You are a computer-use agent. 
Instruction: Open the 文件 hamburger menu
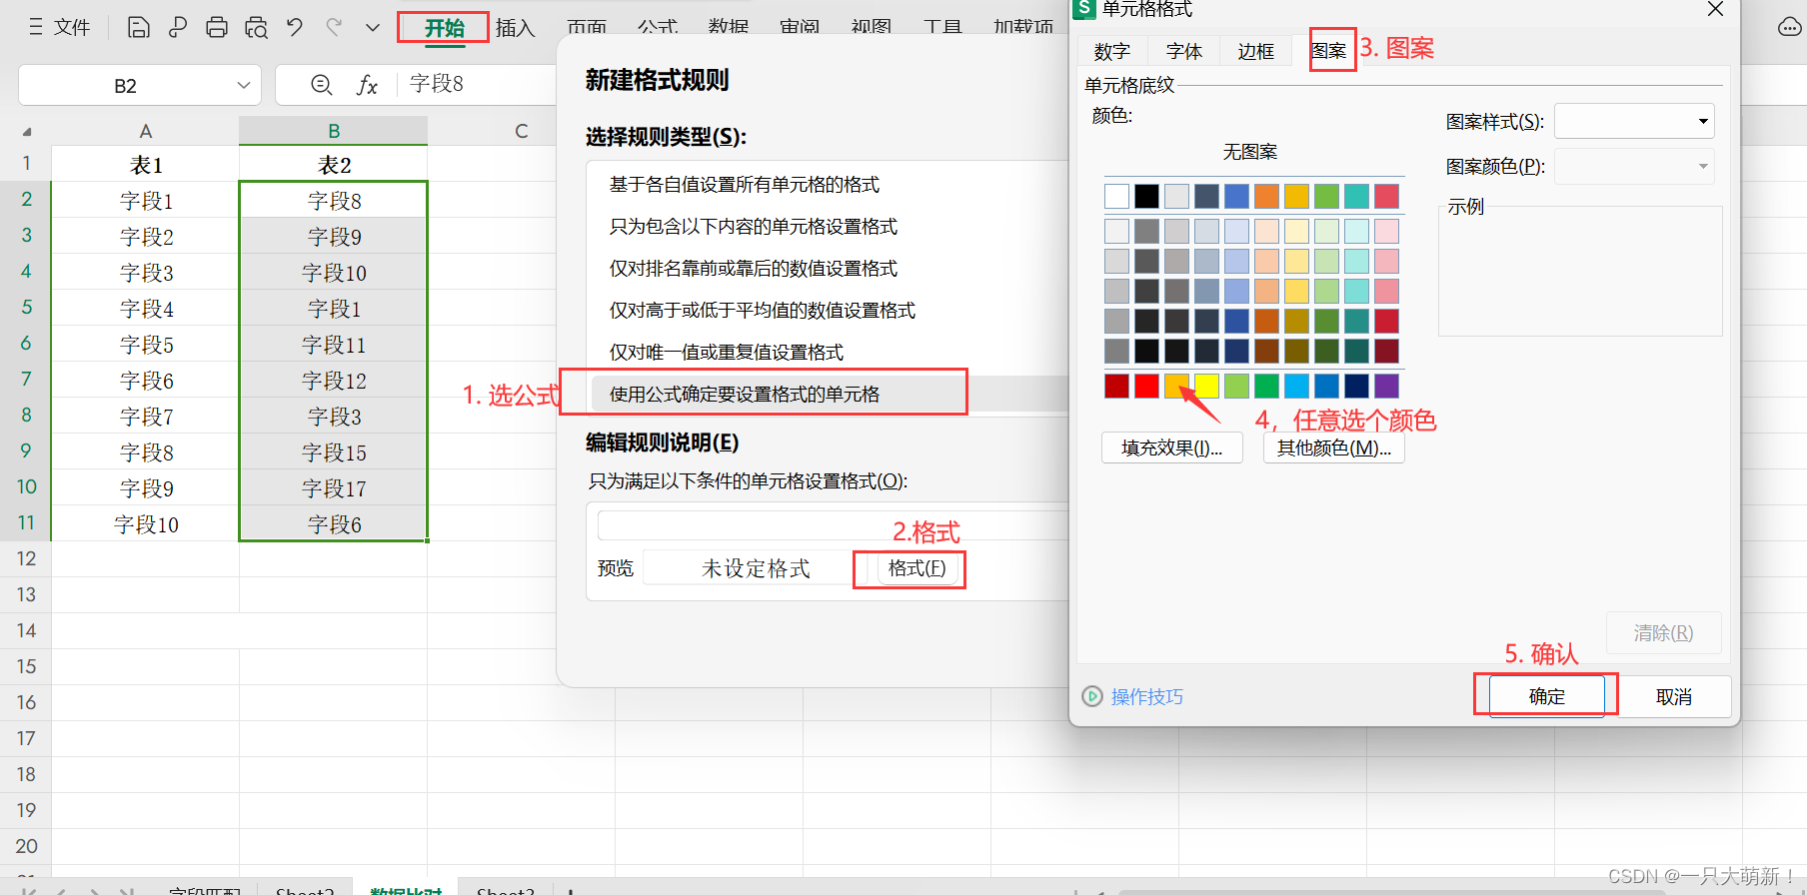(59, 27)
